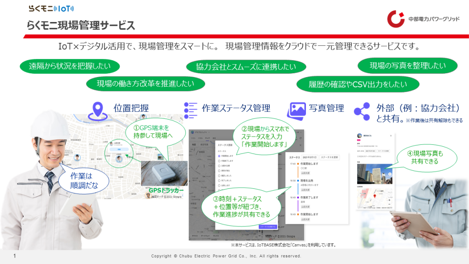Zoom out on the 東京のビル panel mini map
469x264 pixels.
tap(389, 204)
